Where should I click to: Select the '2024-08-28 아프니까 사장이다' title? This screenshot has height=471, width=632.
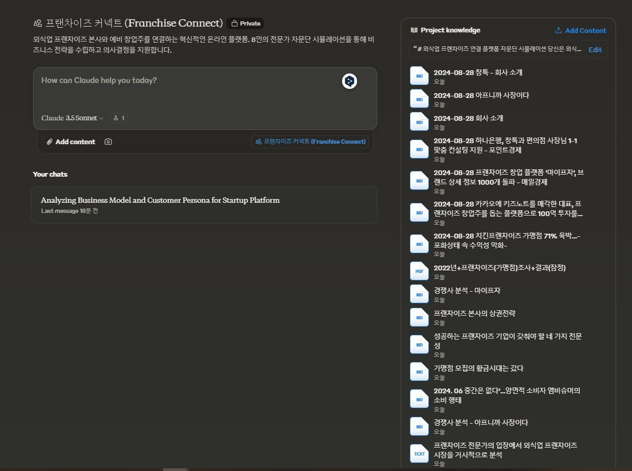[x=481, y=95]
